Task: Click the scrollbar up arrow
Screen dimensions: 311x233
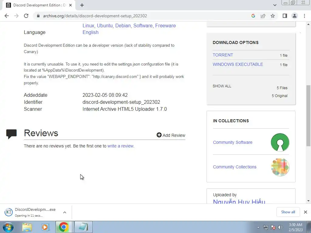Action: (308, 24)
